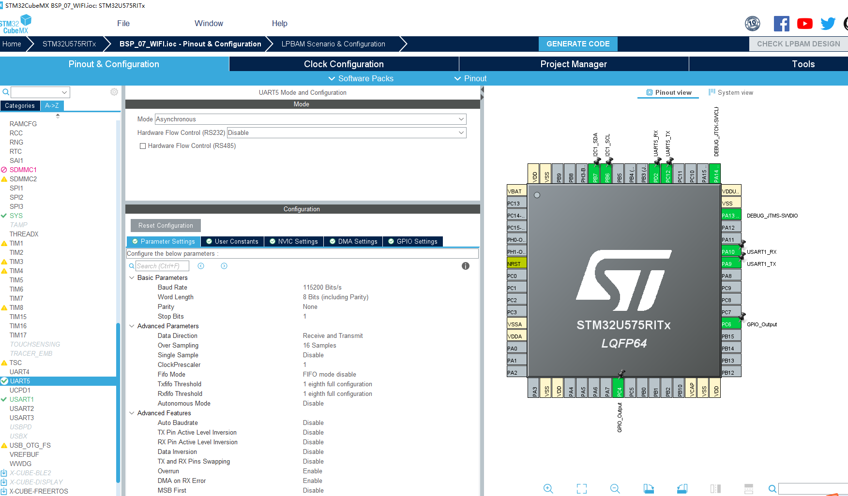This screenshot has height=496, width=848.
Task: Enable Hardware Flow Control (RS485) checkbox
Action: coord(143,146)
